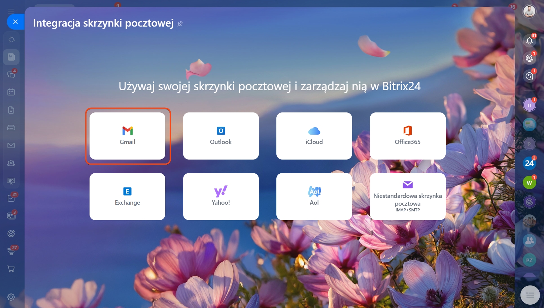The width and height of the screenshot is (544, 308).
Task: Open the calendar icon in left sidebar
Action: 11,92
